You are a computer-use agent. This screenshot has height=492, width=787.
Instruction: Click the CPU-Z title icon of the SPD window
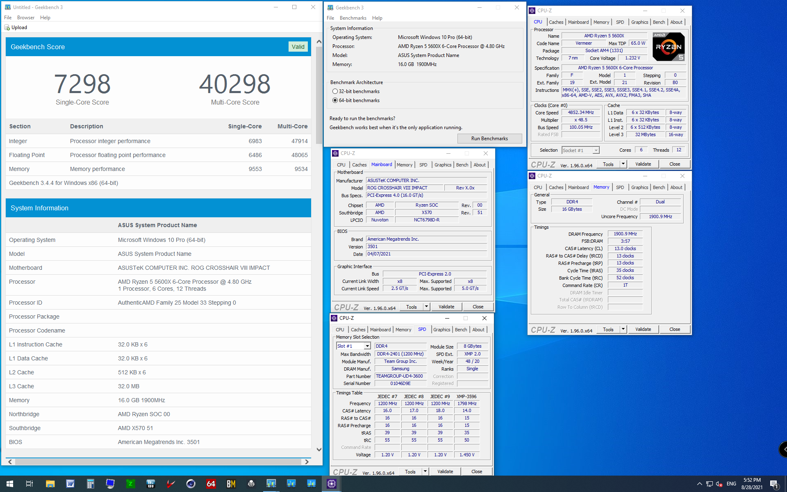click(x=334, y=318)
